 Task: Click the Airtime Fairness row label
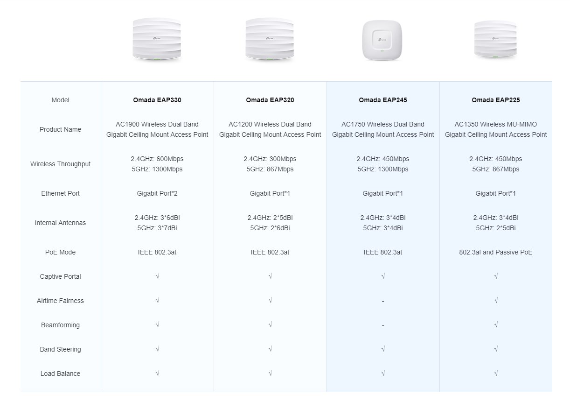pyautogui.click(x=61, y=301)
